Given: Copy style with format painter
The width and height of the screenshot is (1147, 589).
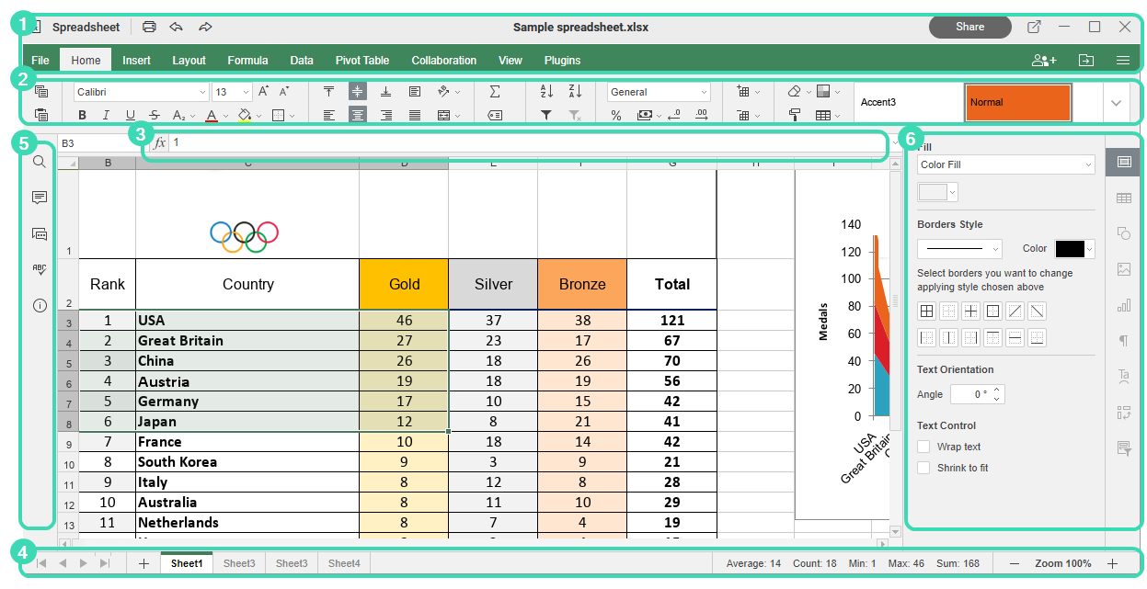Looking at the screenshot, I should point(795,116).
